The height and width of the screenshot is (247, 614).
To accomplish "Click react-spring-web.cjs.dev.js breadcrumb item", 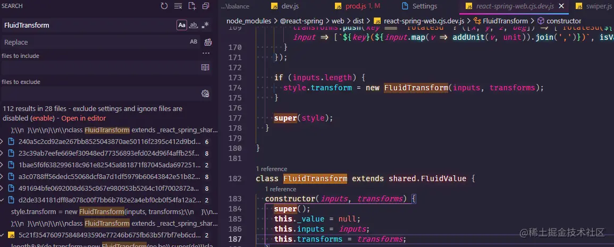I will (x=424, y=21).
